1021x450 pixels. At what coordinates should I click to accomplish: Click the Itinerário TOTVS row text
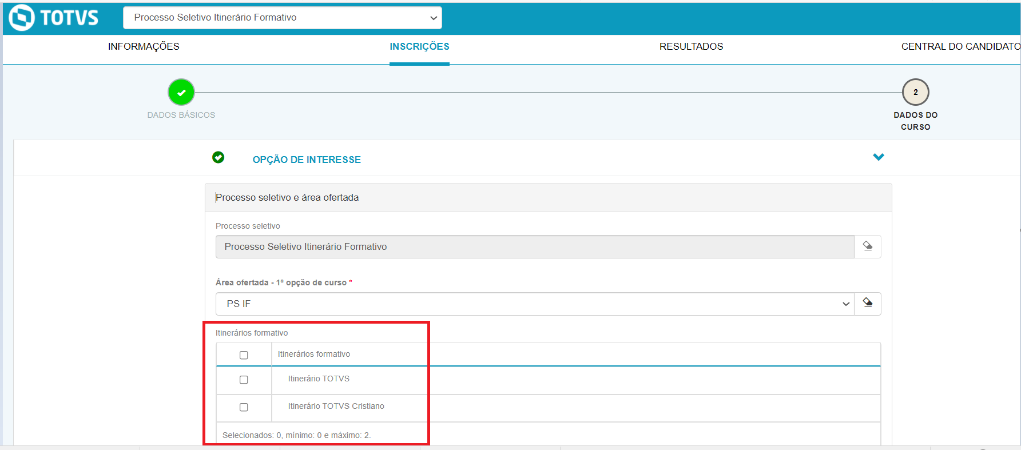319,379
